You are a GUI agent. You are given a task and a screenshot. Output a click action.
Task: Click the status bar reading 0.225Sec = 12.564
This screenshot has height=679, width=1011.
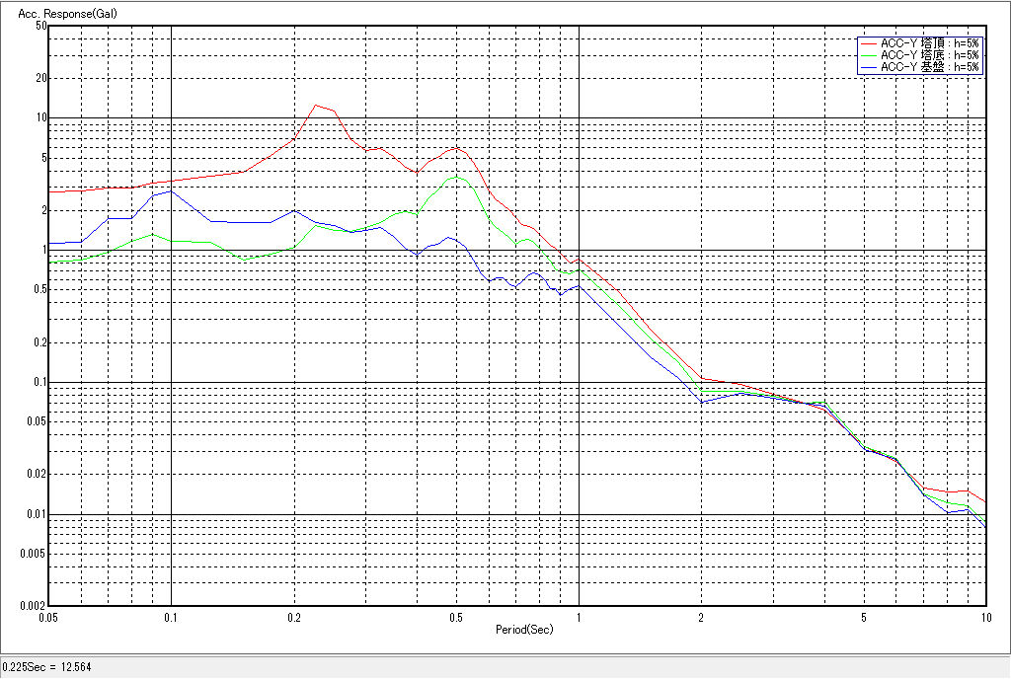click(x=45, y=668)
